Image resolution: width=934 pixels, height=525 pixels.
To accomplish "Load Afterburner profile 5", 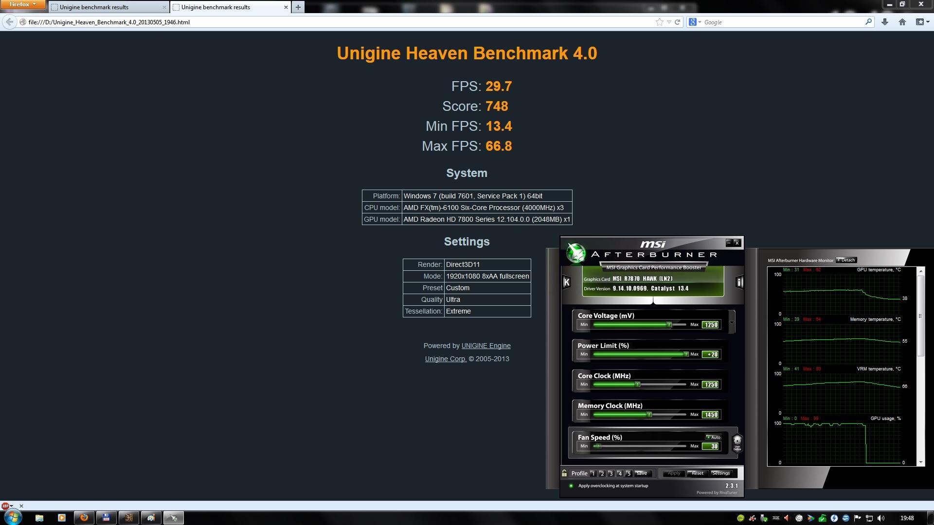I will (628, 473).
